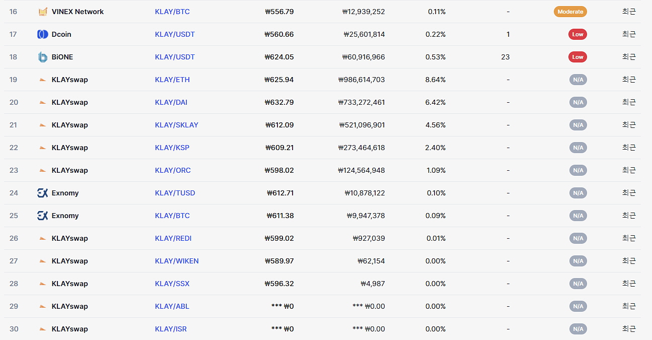Viewport: 652px width, 340px height.
Task: Open the KLAY/REDI pair link
Action: 173,238
